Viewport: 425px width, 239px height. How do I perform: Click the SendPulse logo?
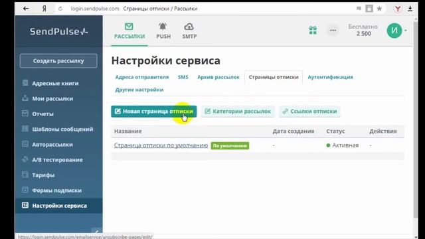59,31
